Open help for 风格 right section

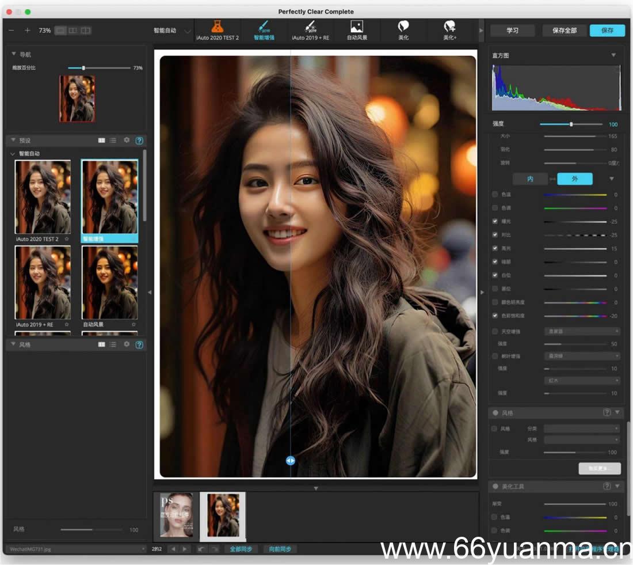pos(607,412)
